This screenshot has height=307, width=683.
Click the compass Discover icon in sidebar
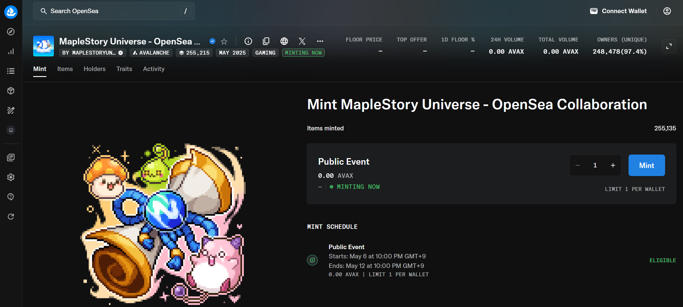click(x=11, y=32)
